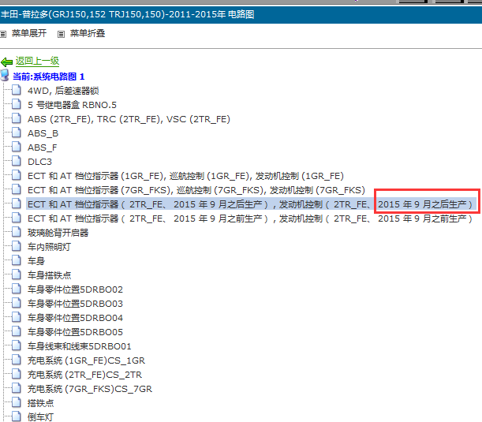Click document icon for 车内照明灯

coord(17,246)
